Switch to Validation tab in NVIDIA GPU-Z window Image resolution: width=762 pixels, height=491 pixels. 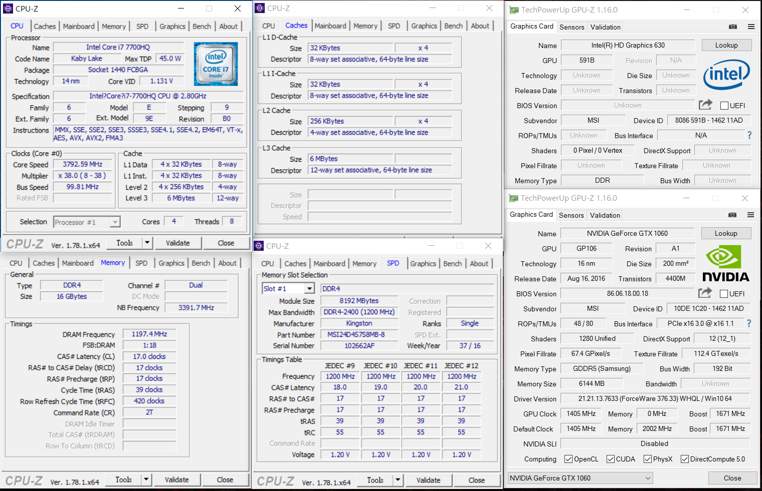[x=605, y=215]
